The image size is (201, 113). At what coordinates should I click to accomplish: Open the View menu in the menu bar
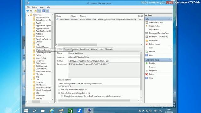[x=41, y=7]
